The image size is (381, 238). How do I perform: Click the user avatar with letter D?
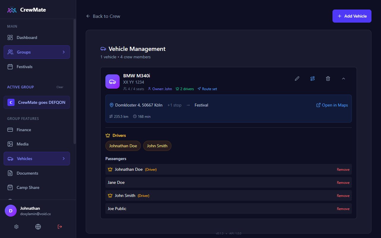pyautogui.click(x=11, y=211)
